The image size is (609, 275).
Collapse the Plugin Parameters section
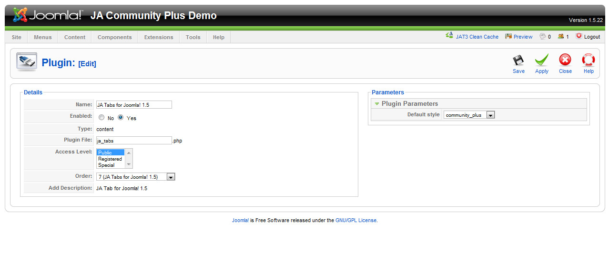pyautogui.click(x=377, y=104)
